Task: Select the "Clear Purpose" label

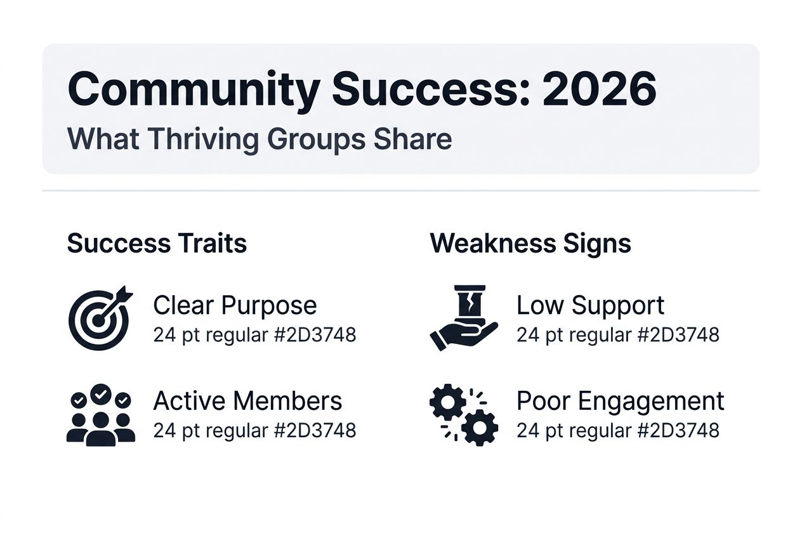Action: click(x=235, y=306)
